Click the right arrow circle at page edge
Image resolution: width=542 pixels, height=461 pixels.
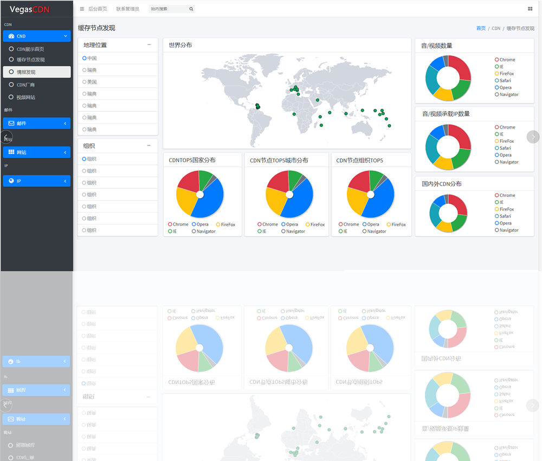click(x=533, y=137)
